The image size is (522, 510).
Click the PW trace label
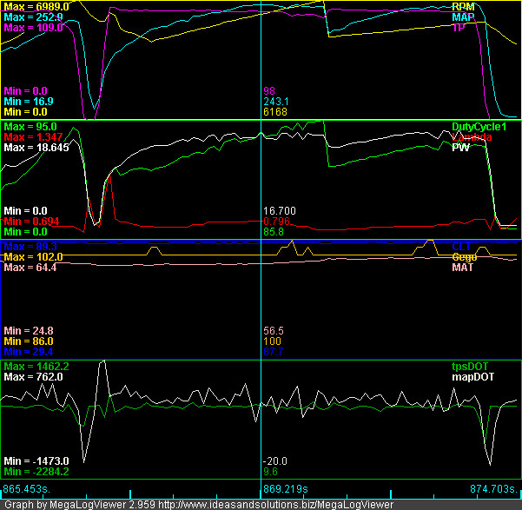pos(460,149)
